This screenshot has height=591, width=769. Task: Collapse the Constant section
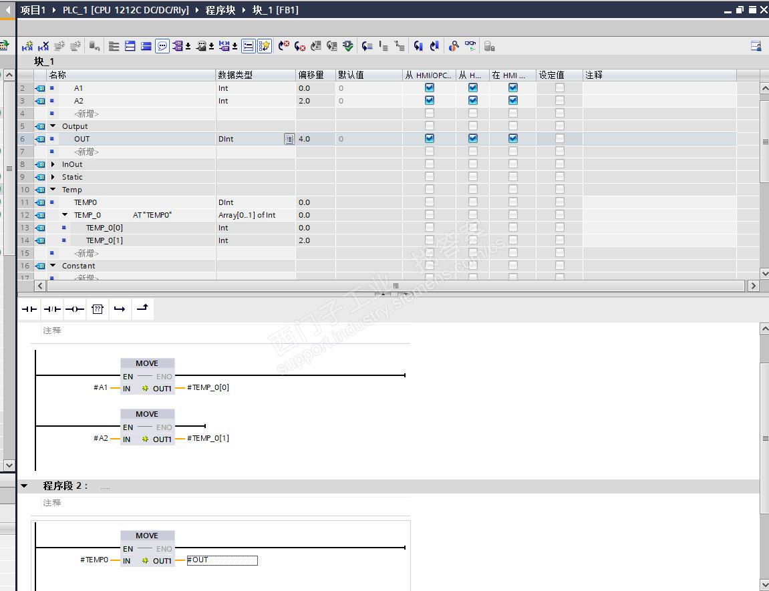pos(53,266)
